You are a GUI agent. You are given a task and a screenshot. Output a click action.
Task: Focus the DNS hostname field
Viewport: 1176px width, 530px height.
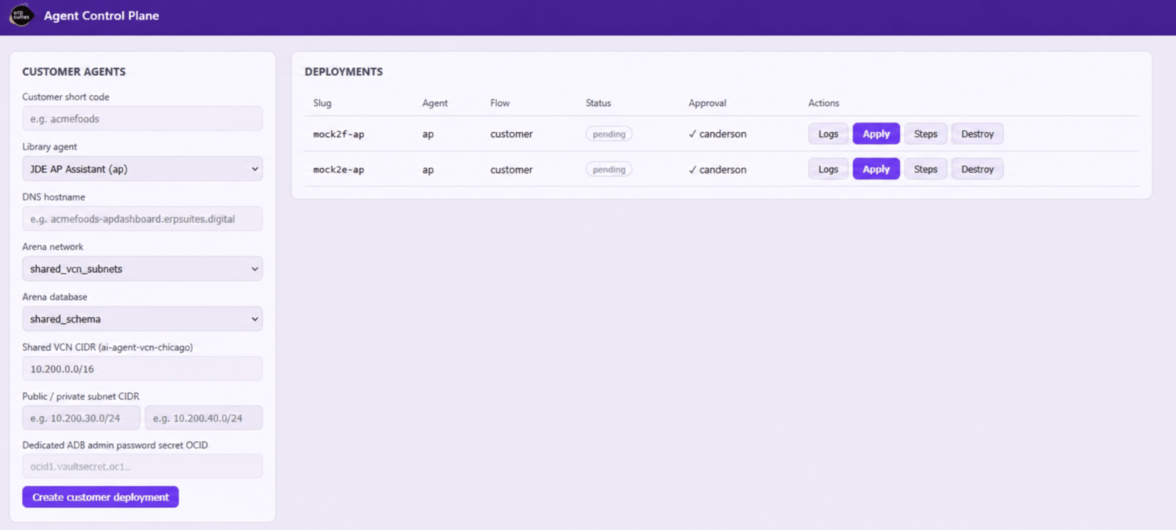(142, 219)
